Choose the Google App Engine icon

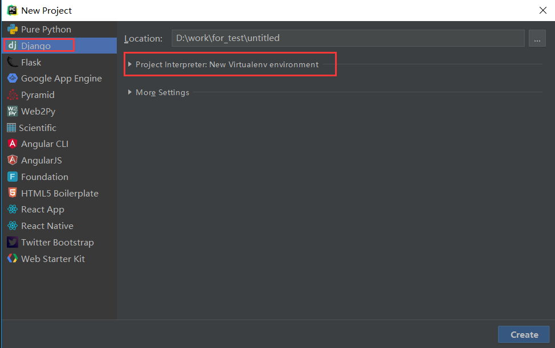(x=12, y=79)
